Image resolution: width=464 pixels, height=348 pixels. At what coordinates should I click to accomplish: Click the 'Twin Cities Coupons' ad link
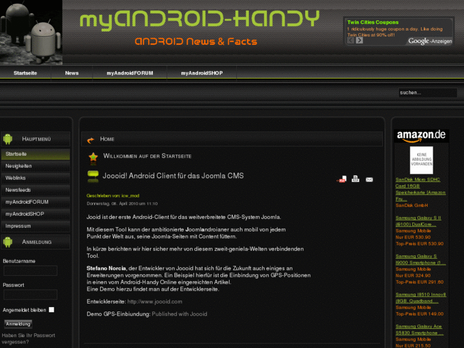pyautogui.click(x=373, y=22)
